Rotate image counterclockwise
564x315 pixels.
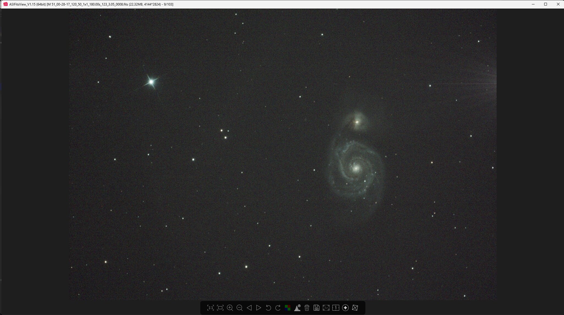(269, 308)
